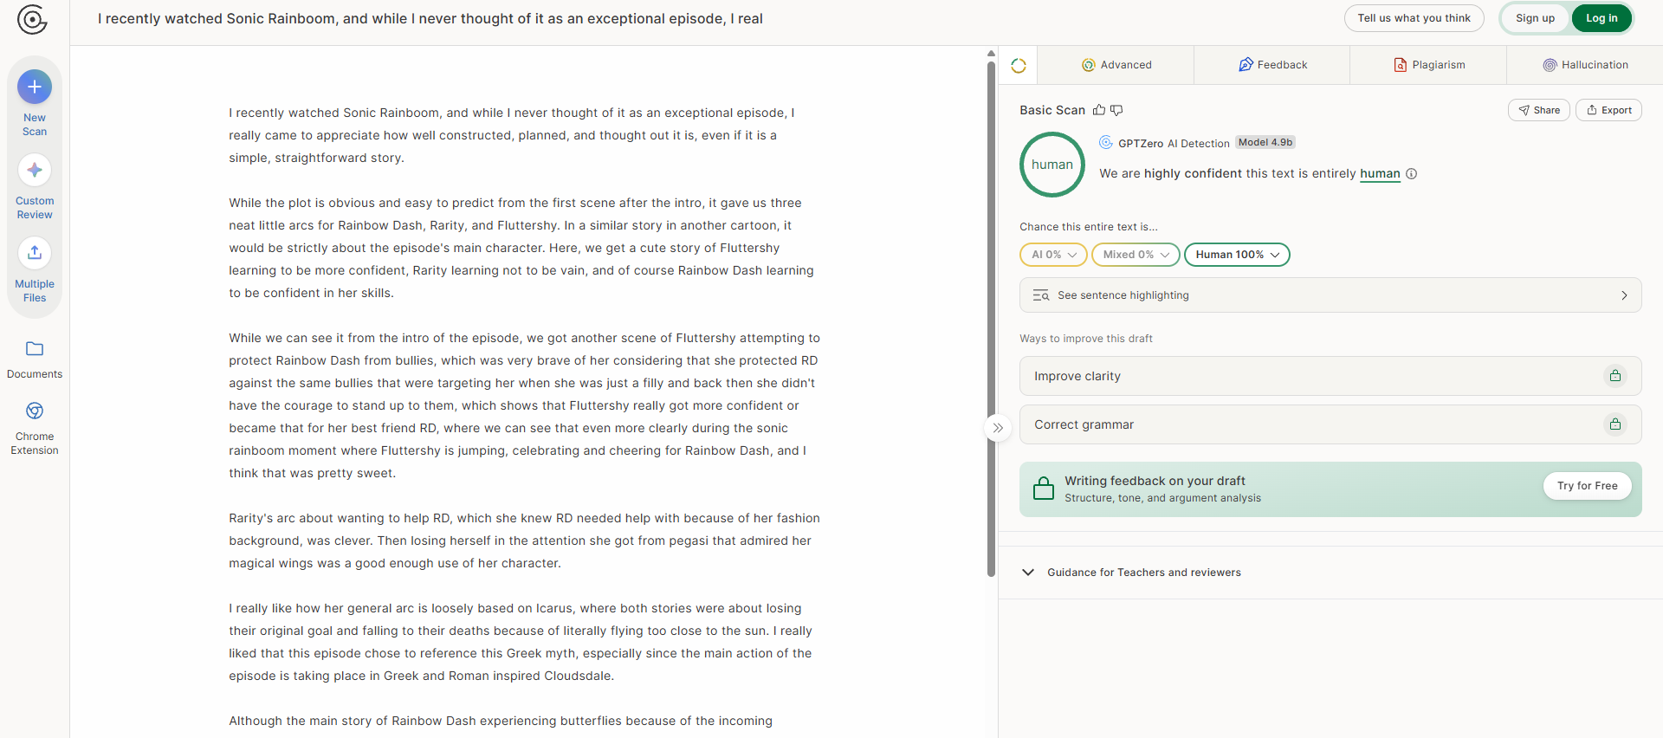
Task: Click the Log in button
Action: 1602,18
